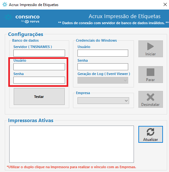This screenshot has width=169, height=172.
Task: Click the Parar stop button
Action: [x=151, y=74]
